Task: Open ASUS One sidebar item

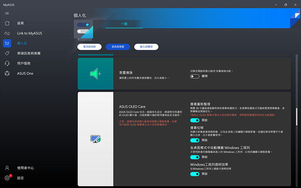Action: 25,73
